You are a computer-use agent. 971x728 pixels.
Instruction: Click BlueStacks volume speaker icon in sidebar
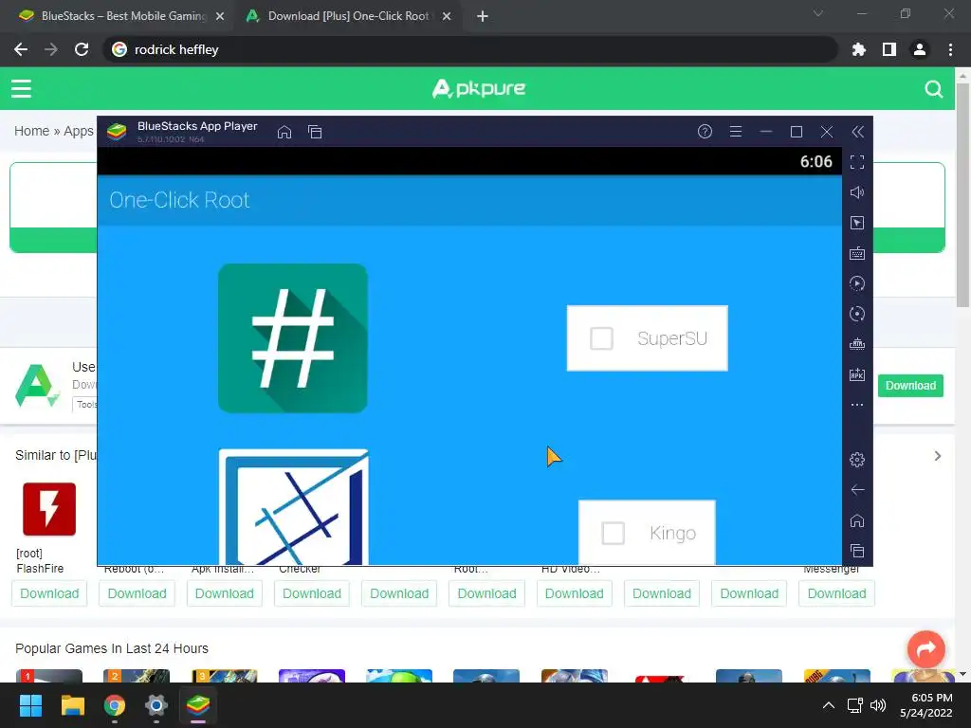tap(857, 192)
